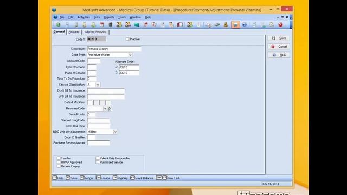Enable the Taxable checkbox
Screen dimensions: 347x195
(x=59, y=158)
